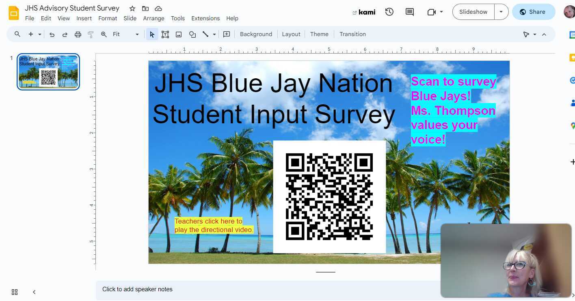Click the Share button

coord(533,12)
